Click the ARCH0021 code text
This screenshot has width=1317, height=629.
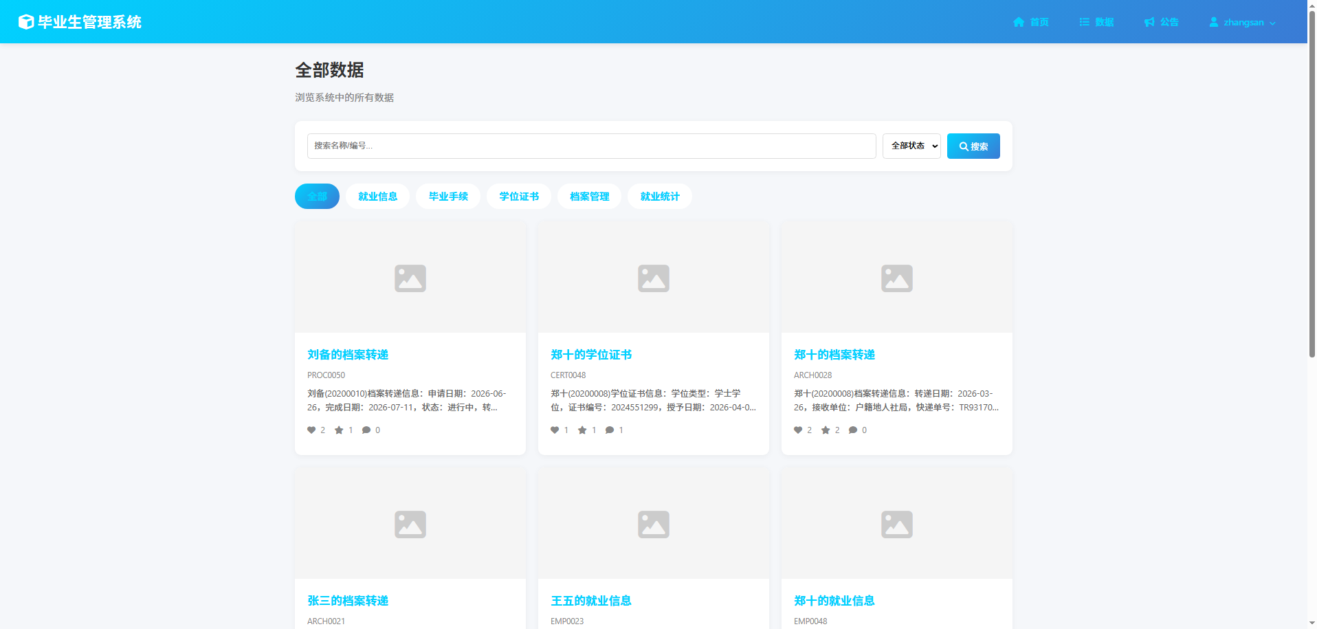pos(326,621)
